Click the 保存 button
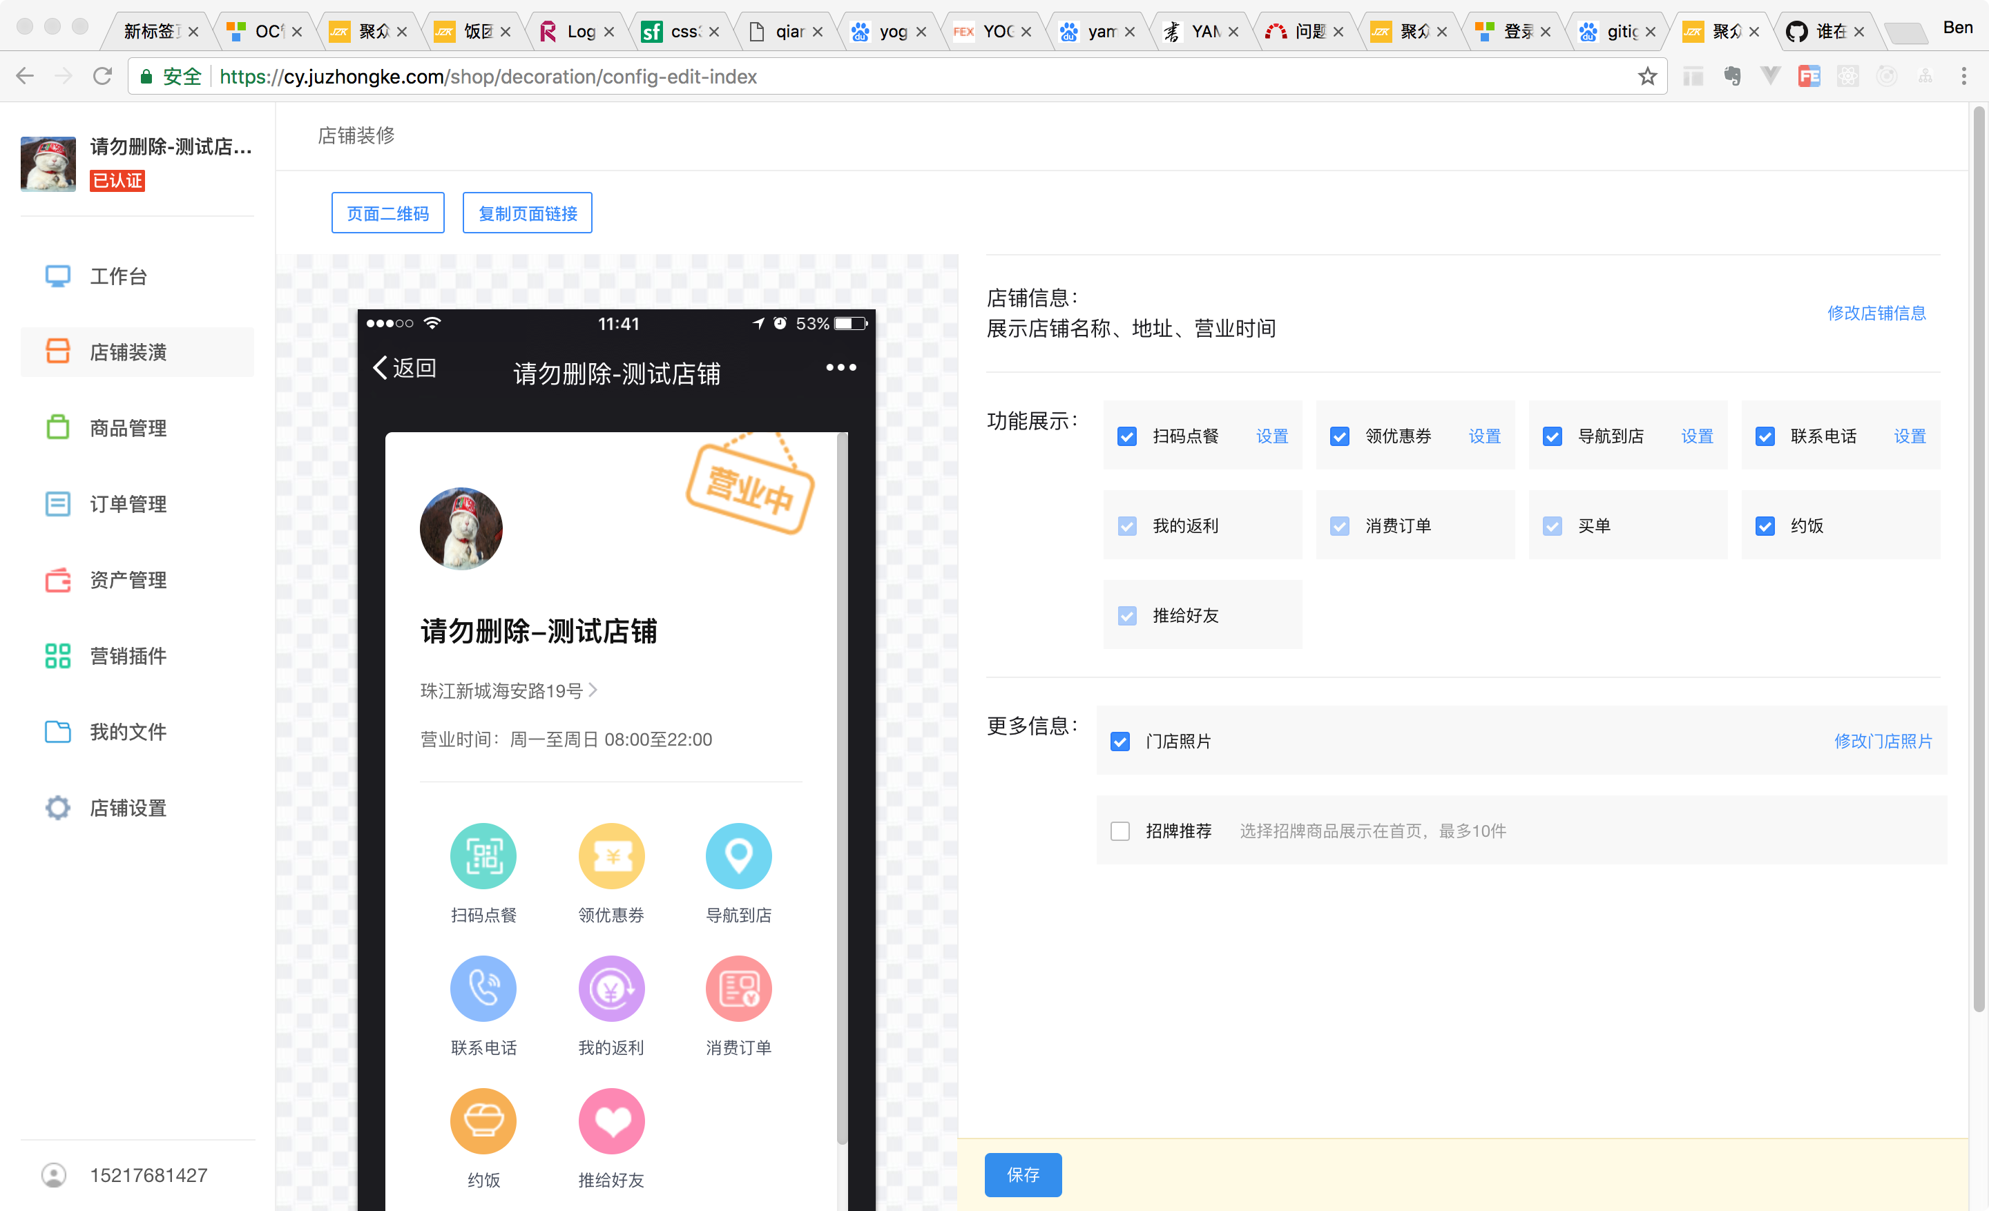This screenshot has height=1211, width=1989. 1023,1174
